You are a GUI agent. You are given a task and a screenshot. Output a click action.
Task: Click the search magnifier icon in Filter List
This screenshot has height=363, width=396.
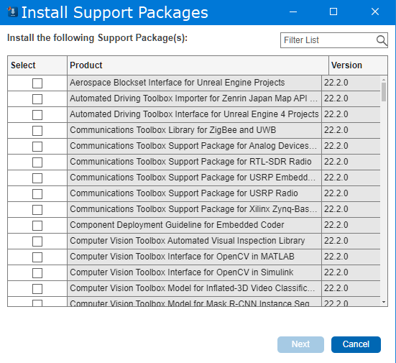382,40
